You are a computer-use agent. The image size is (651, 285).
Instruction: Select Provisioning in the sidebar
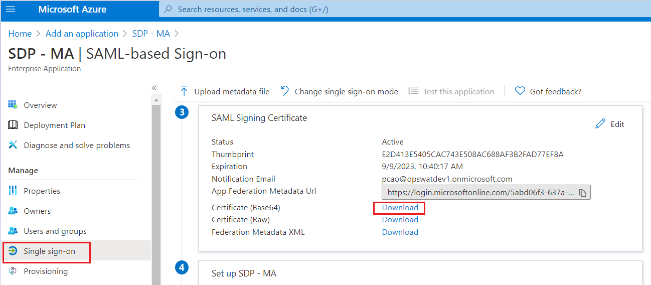tap(45, 271)
